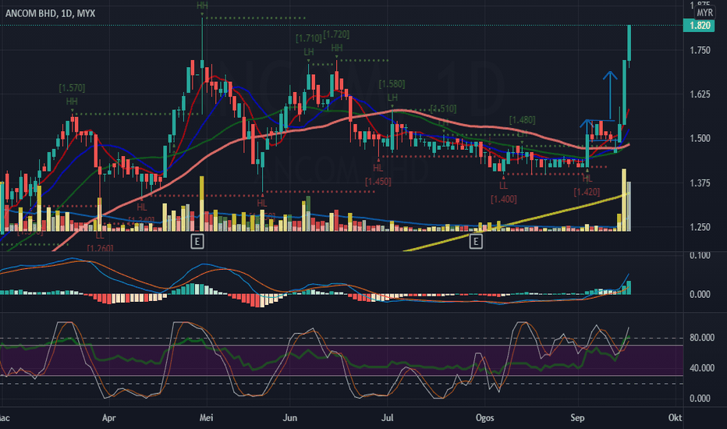Click the earnings E marker near Mei
The image size is (727, 429).
197,241
